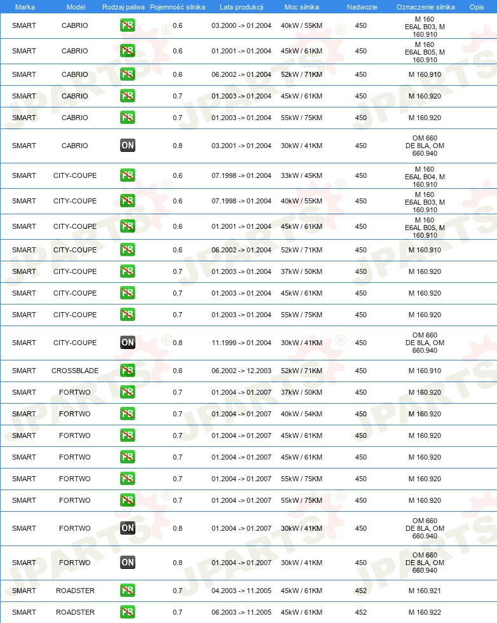Click petrol icon for CABRIO 0.6 40kW / 55KM
The image size is (497, 623).
click(x=128, y=25)
